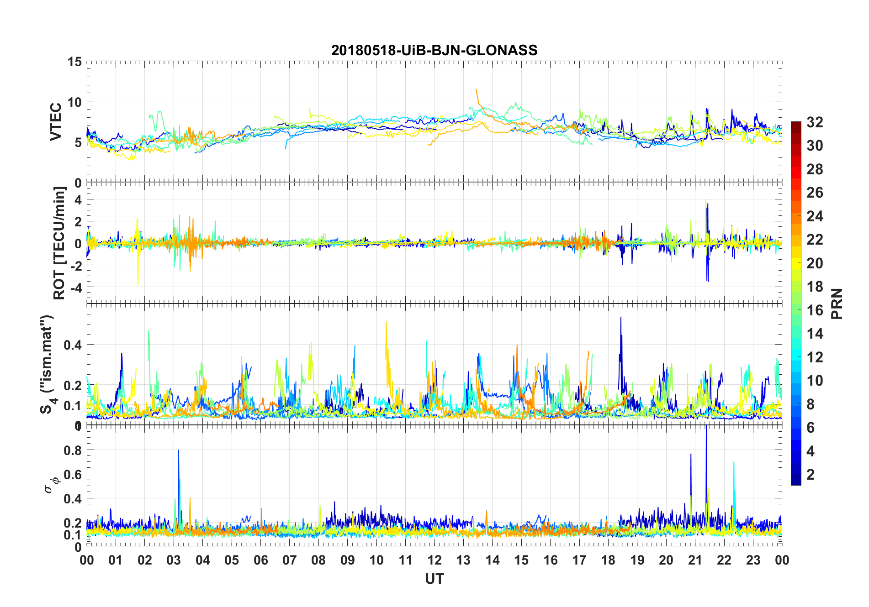Click the yellow PRN 20 band on the colorbar

(796, 263)
